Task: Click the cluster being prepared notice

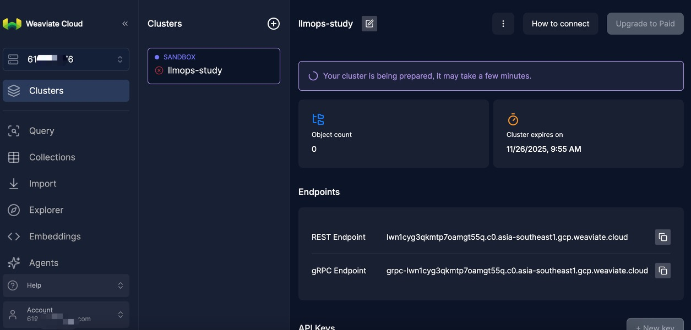Action: 491,76
